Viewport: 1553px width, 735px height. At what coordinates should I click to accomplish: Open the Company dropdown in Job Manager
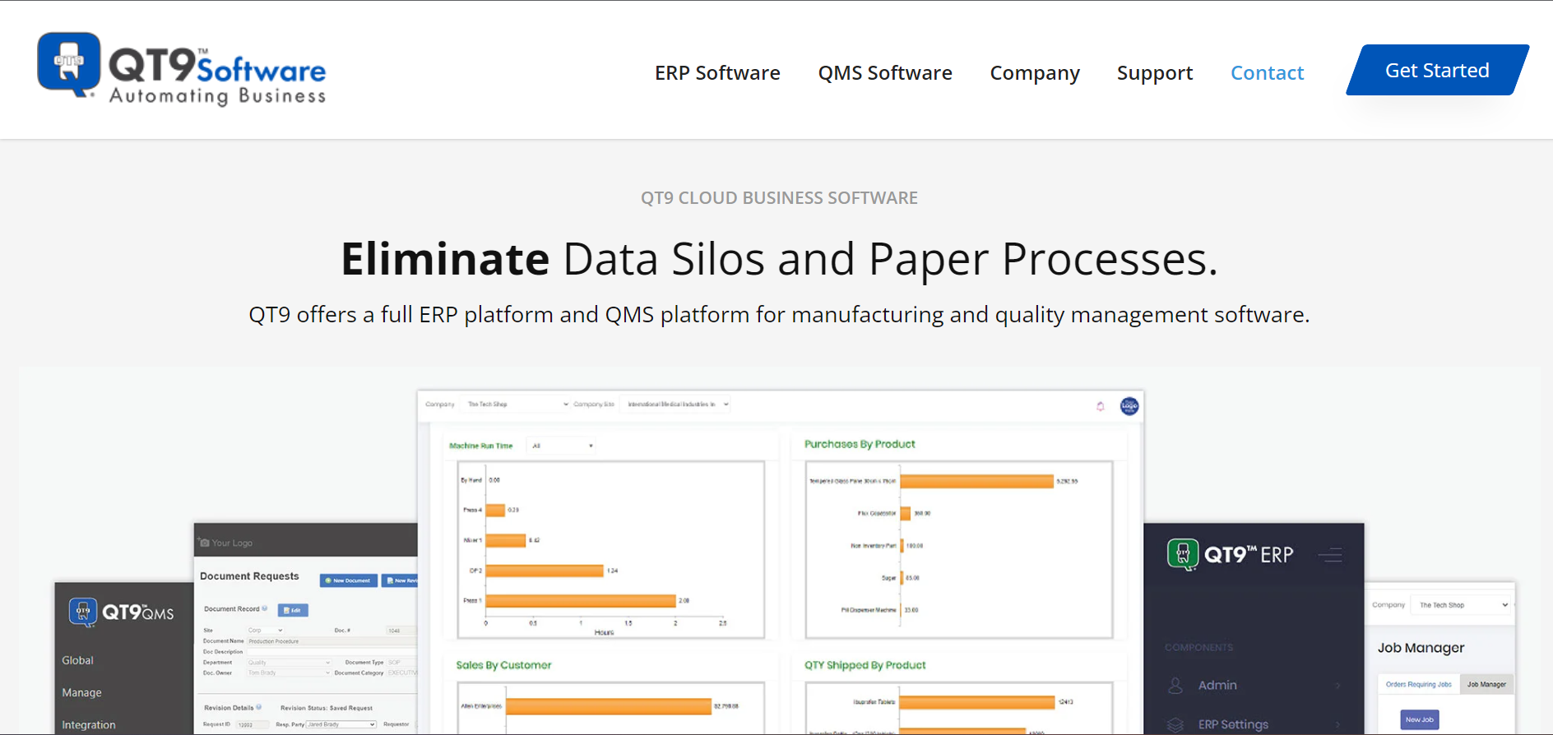pyautogui.click(x=1462, y=605)
